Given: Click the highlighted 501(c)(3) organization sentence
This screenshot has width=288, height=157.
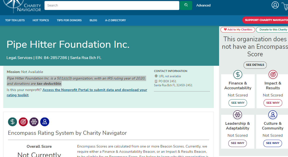Looking at the screenshot, I should [x=76, y=81].
